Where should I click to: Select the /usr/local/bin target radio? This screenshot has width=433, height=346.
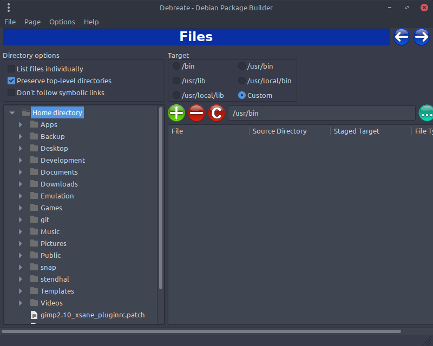pyautogui.click(x=242, y=81)
